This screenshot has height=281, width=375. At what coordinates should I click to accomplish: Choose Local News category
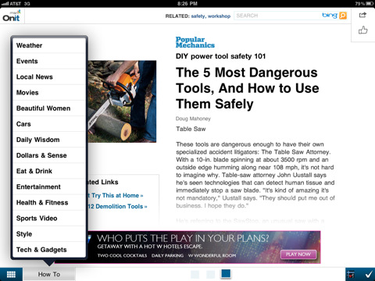click(x=49, y=76)
